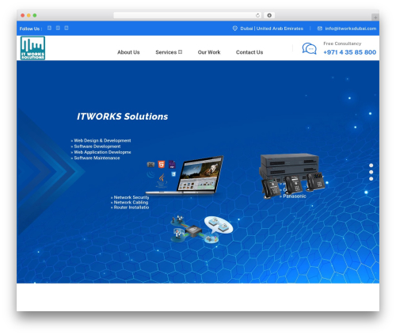
Task: Click the browser address bar
Action: point(188,15)
